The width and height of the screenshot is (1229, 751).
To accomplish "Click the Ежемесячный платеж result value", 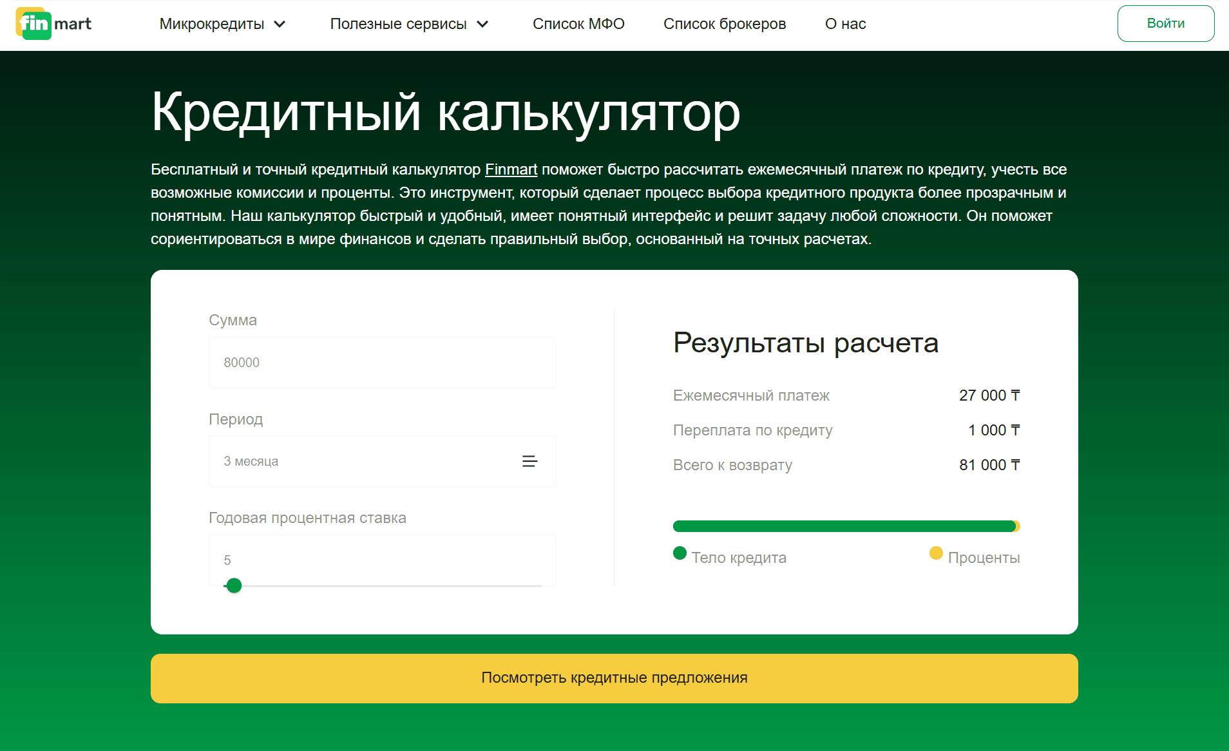I will [x=990, y=395].
